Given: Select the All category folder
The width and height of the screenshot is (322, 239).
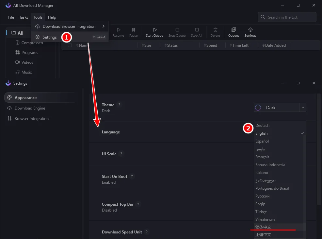Looking at the screenshot, I should tap(17, 33).
